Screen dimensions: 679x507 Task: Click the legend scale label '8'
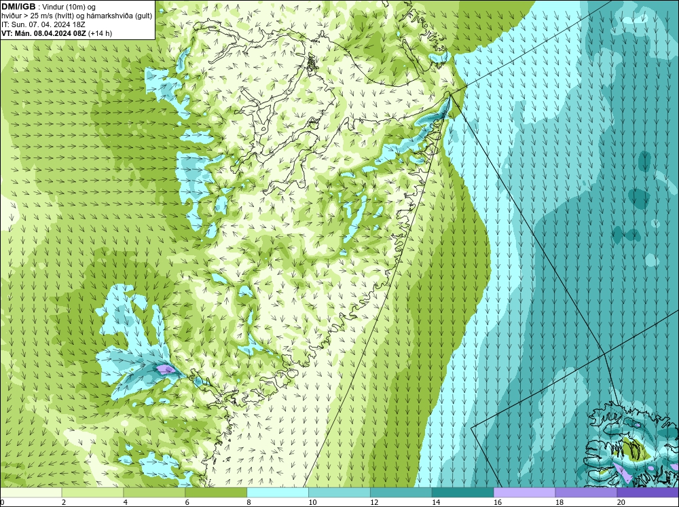[x=249, y=502]
